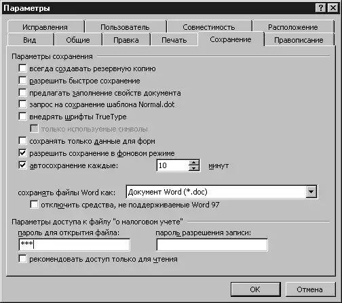Go to the Печать tab
The image size is (342, 303).
(x=174, y=40)
